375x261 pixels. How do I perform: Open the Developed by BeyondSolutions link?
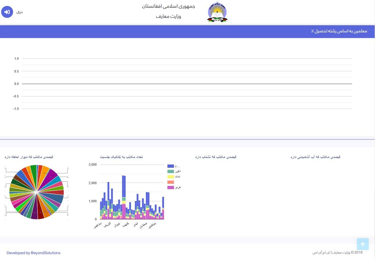[33, 253]
